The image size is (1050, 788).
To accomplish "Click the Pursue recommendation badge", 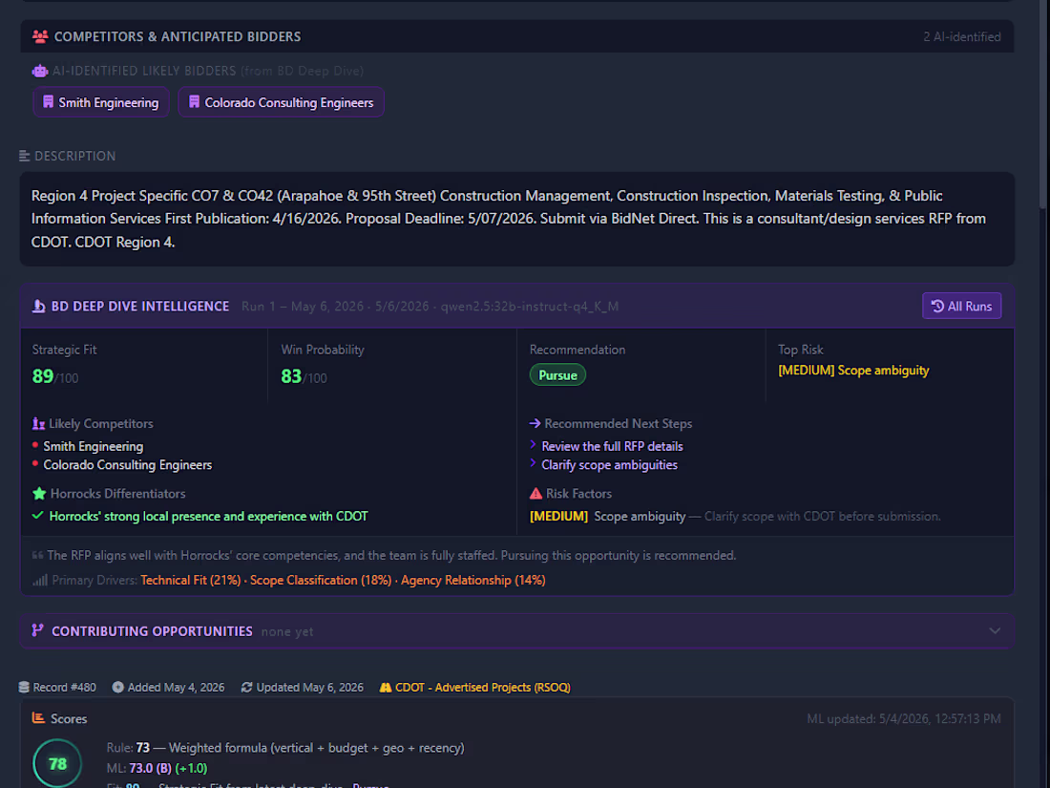I will click(x=557, y=375).
